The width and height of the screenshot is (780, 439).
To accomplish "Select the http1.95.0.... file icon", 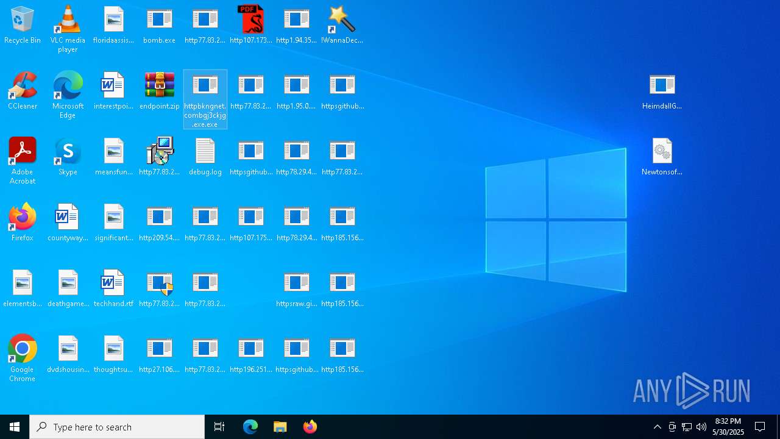I will (297, 91).
